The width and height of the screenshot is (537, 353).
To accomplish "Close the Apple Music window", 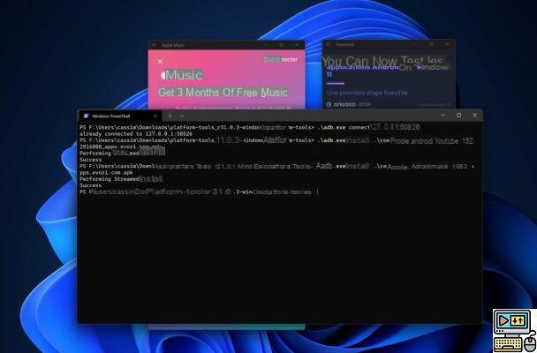I will click(x=297, y=45).
